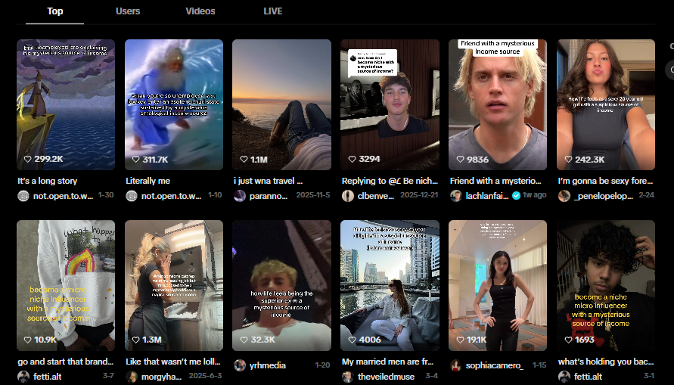Open the 'go and start that brand...' caption
Screen dimensions: 674x385
66,362
